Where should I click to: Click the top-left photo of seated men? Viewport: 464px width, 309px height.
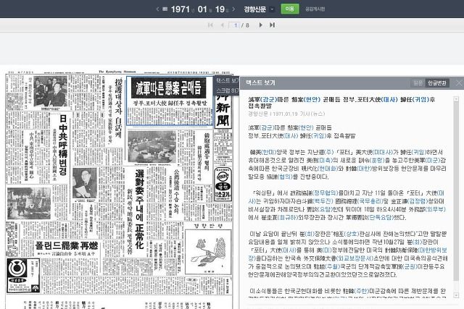pos(51,91)
